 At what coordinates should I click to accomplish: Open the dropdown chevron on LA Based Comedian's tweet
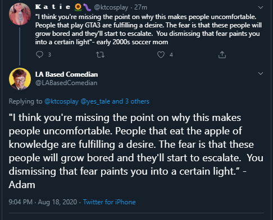[261, 73]
